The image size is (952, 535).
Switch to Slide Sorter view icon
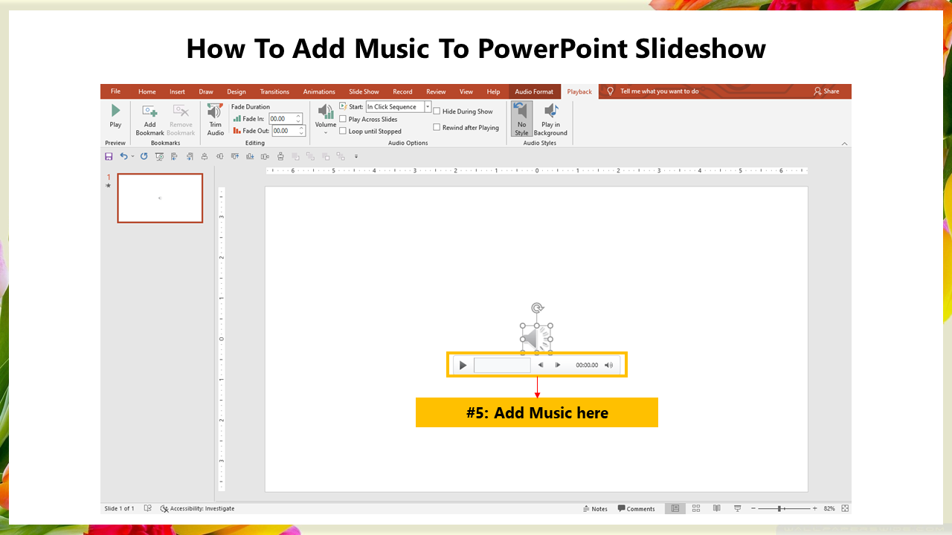(x=696, y=508)
